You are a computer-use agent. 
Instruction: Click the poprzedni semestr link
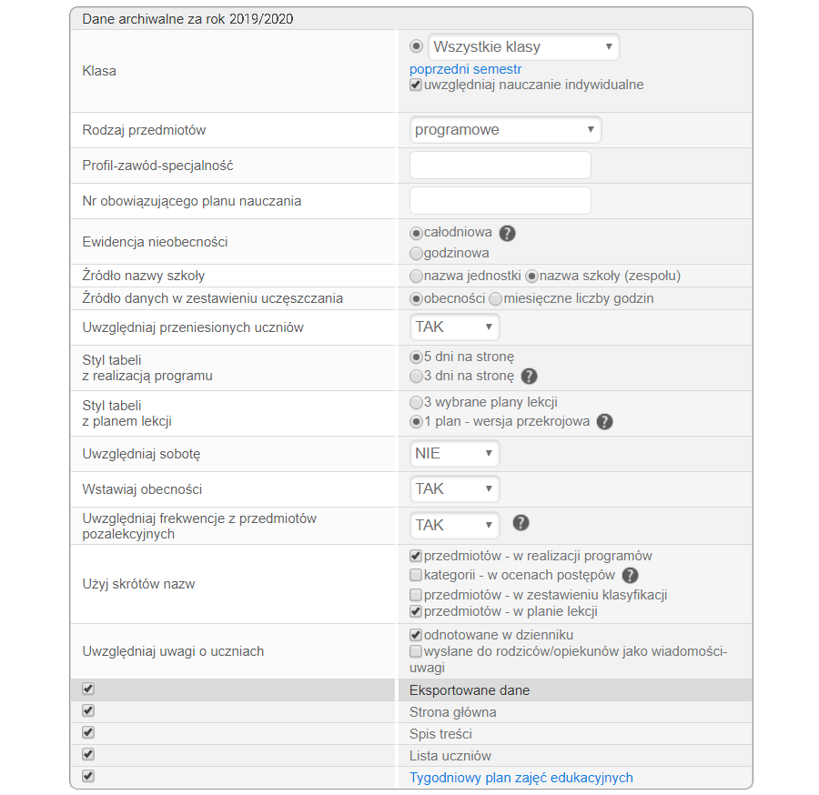[x=466, y=69]
